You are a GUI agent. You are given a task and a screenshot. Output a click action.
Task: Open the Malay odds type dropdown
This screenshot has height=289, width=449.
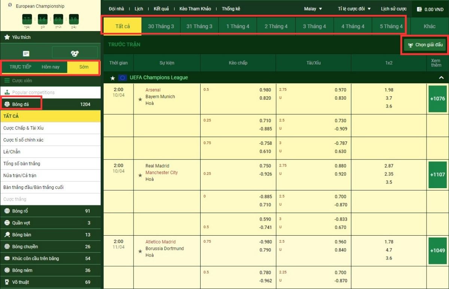313,9
